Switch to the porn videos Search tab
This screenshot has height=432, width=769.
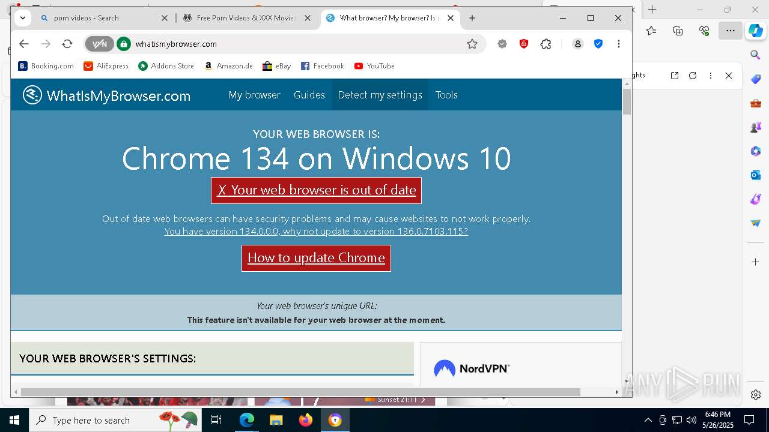pos(99,18)
